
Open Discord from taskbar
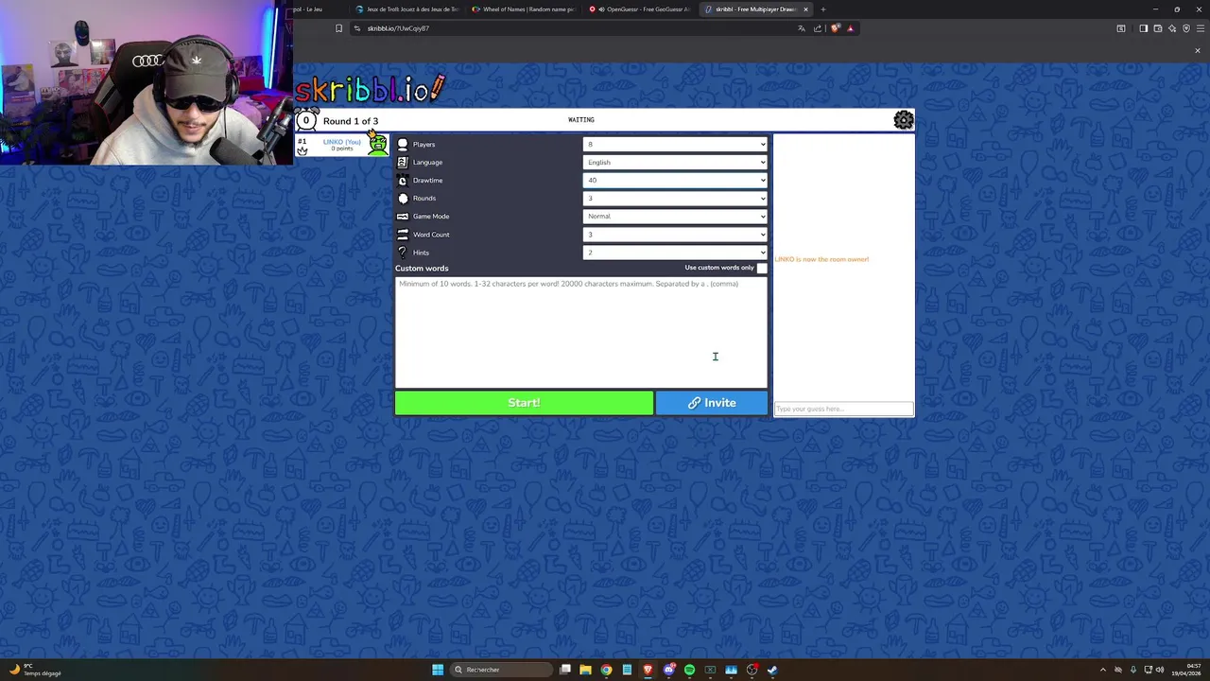668,670
